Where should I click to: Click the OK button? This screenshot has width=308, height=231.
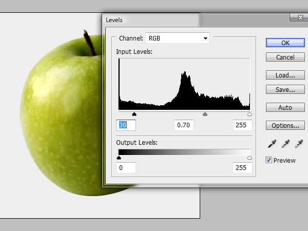pos(285,43)
